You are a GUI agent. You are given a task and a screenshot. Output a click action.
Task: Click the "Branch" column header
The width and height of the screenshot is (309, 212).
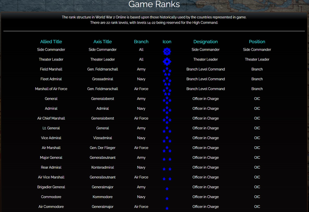[x=141, y=42]
